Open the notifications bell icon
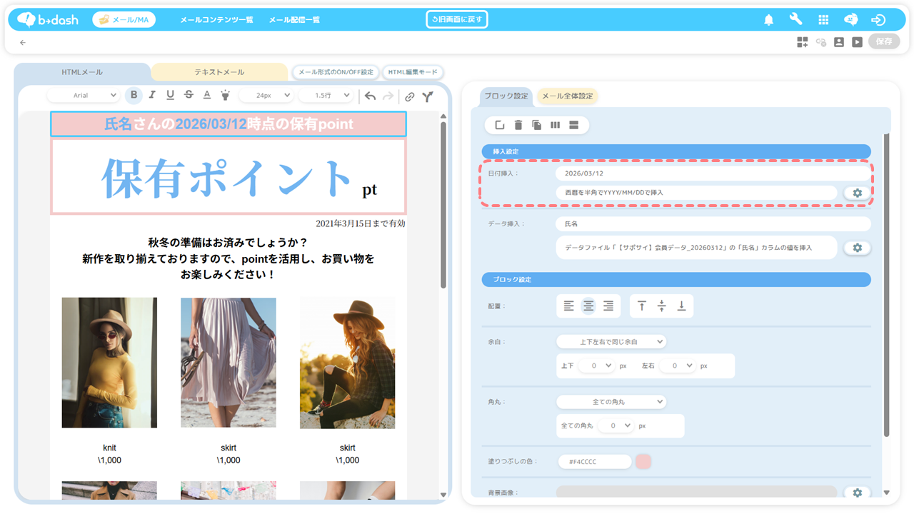Viewport: 914px width, 514px height. (768, 20)
